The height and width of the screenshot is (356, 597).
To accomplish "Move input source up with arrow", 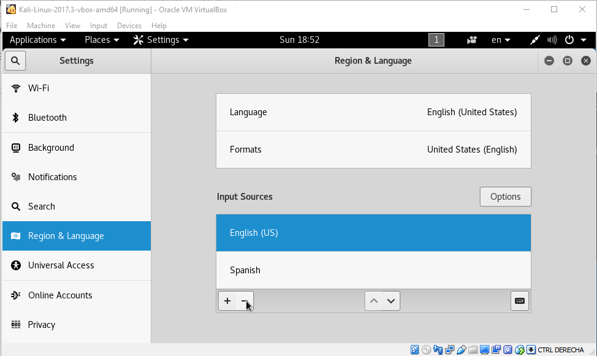I will [x=374, y=301].
